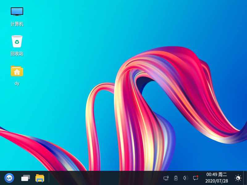This screenshot has width=247, height=185.
Task: Open notification center with red dot
Action: pyautogui.click(x=196, y=178)
